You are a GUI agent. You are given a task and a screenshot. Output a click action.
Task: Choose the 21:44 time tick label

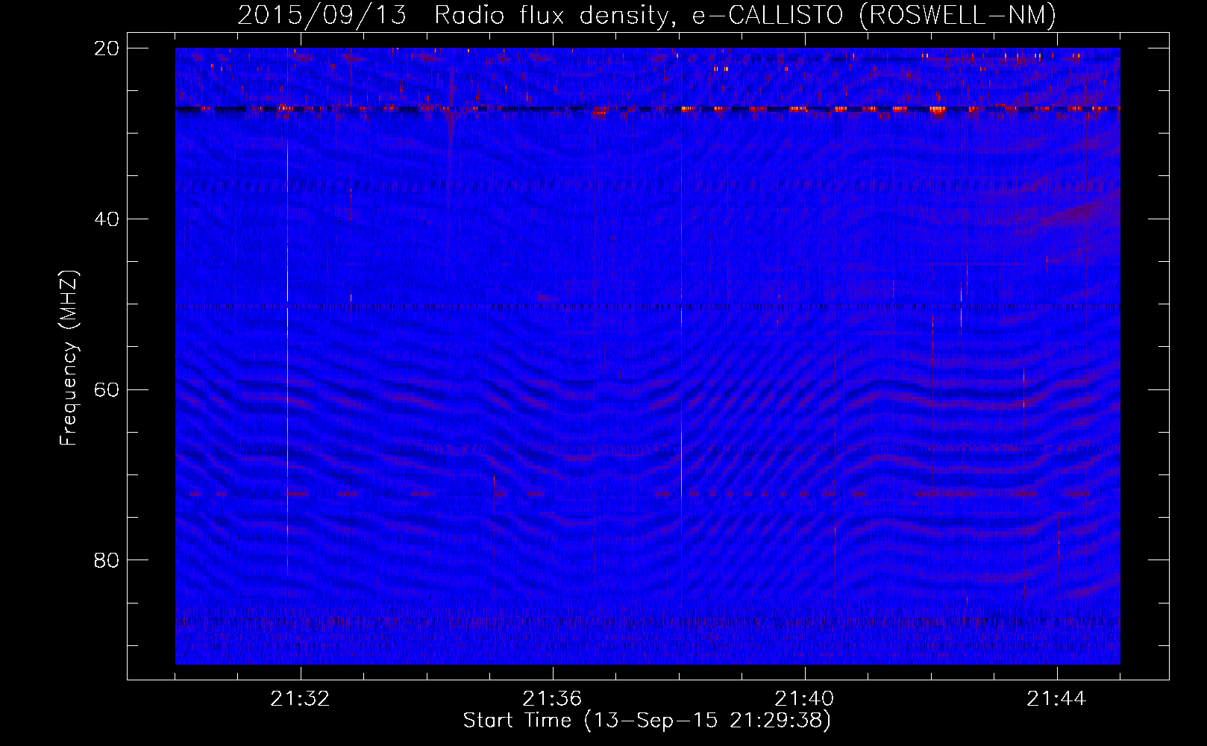click(1056, 698)
